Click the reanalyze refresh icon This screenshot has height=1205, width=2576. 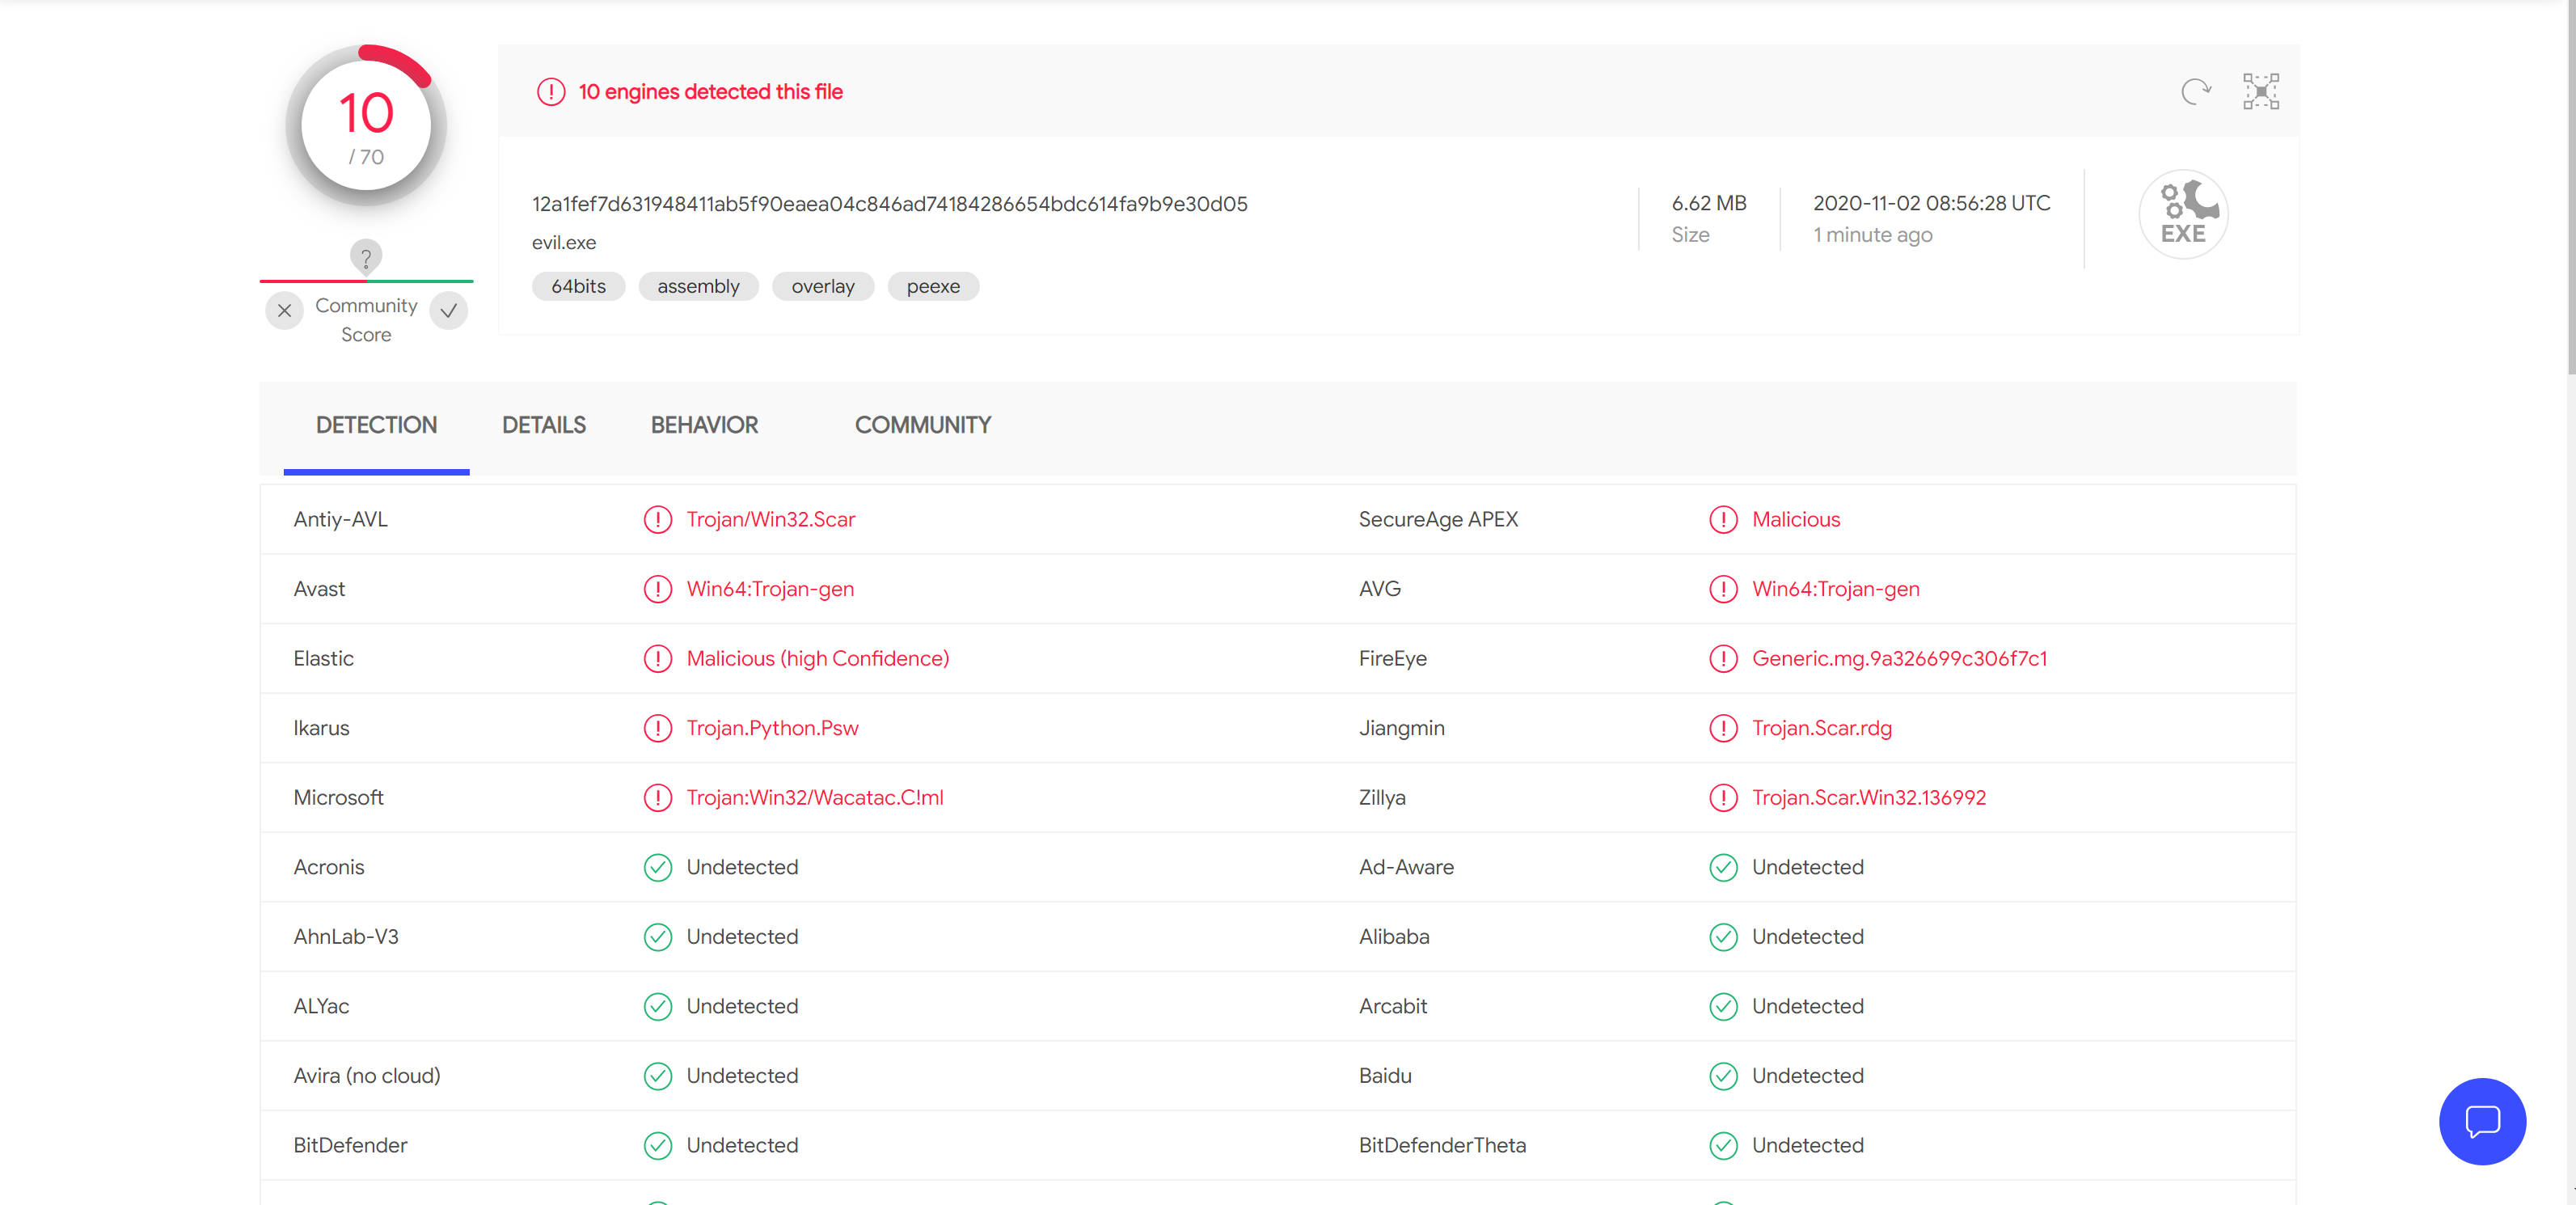2195,92
